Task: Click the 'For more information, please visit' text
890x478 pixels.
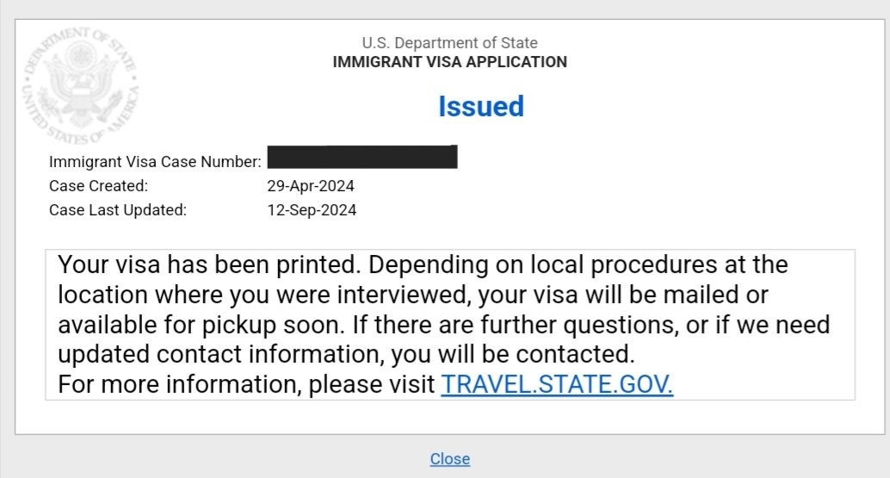Action: 246,384
